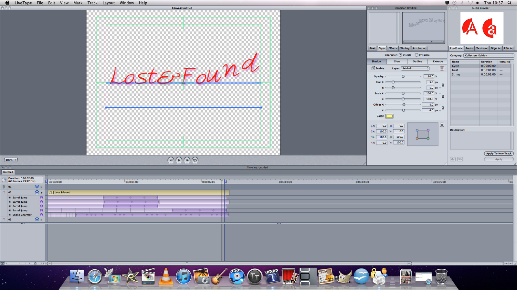Click the left icon button beside Apply

coord(453,159)
